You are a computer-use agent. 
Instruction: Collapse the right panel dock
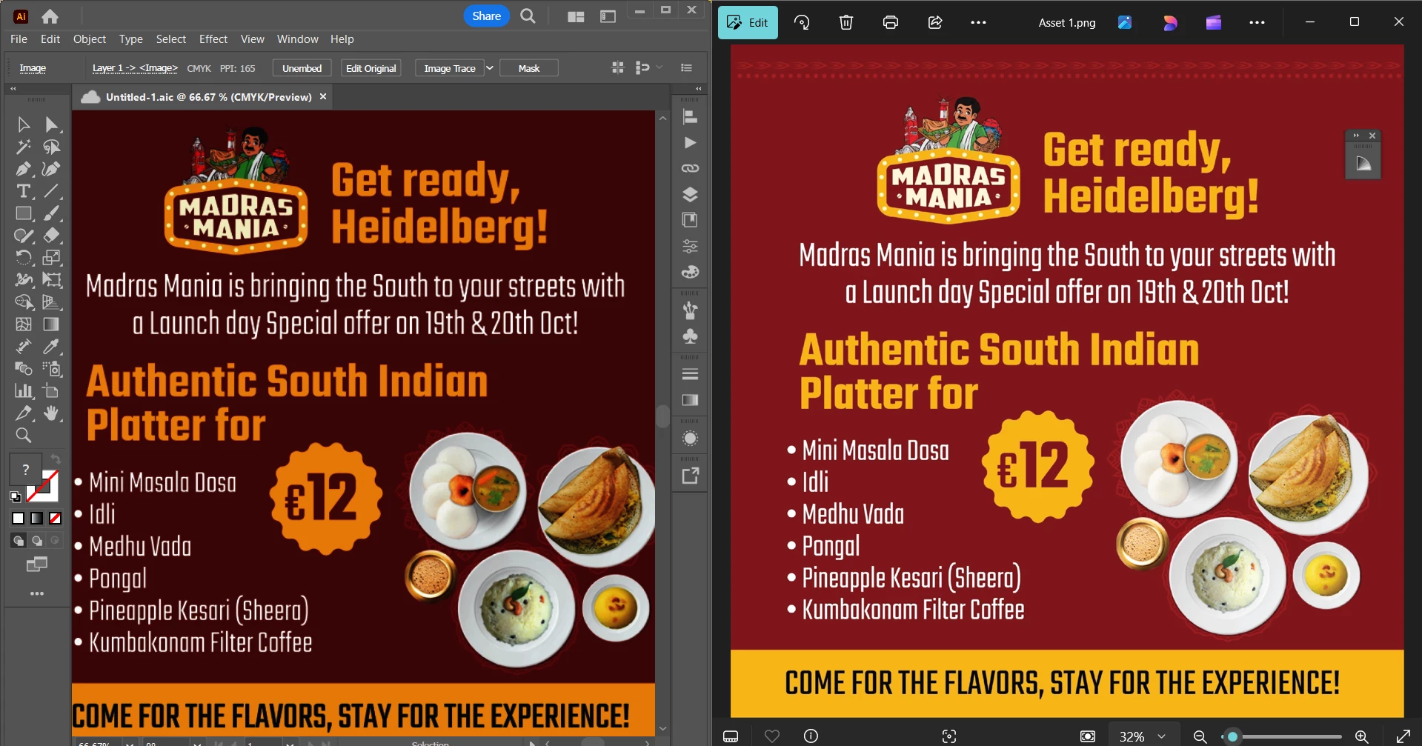[699, 88]
